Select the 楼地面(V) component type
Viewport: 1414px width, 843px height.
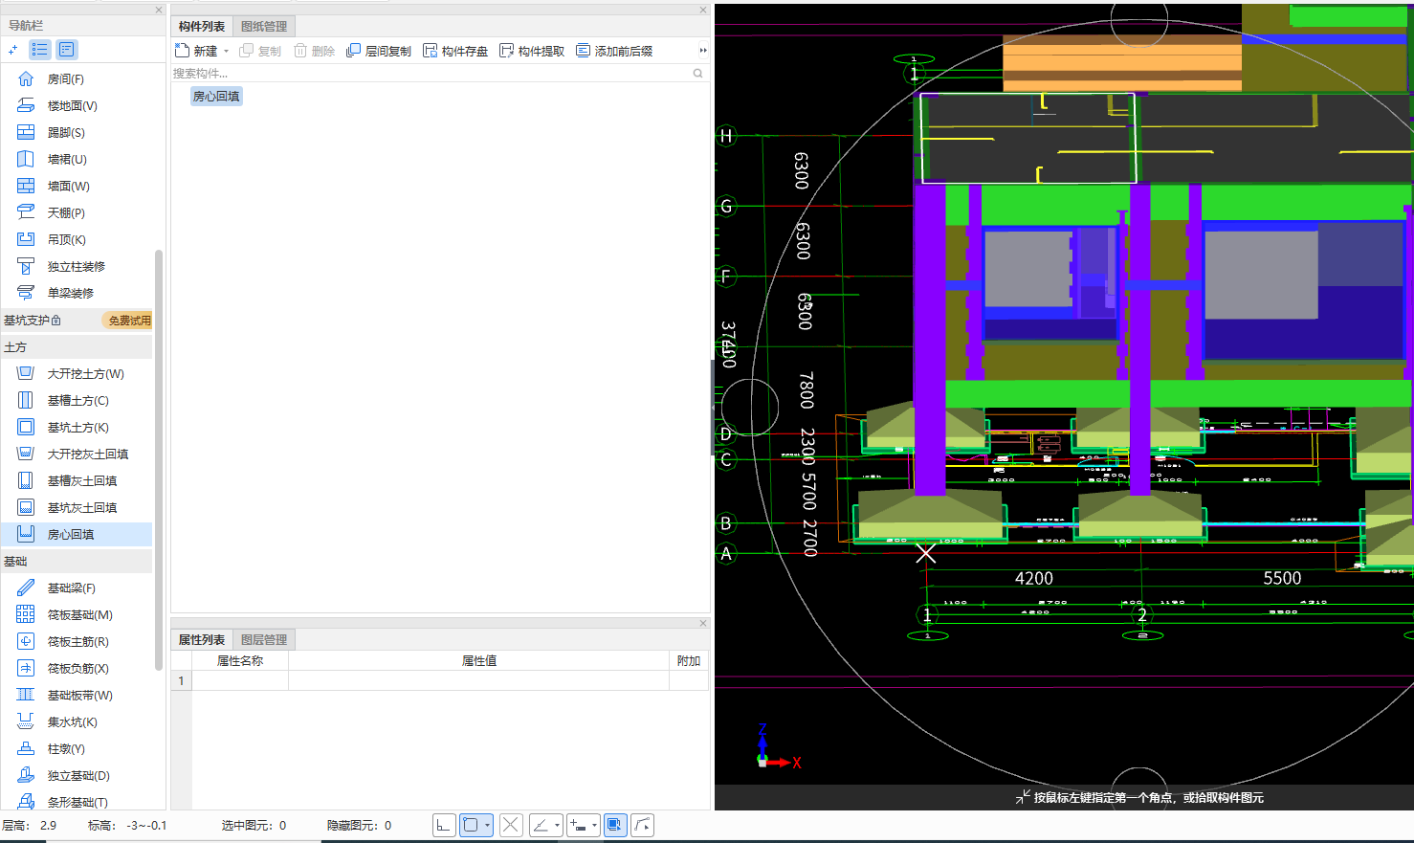click(72, 106)
